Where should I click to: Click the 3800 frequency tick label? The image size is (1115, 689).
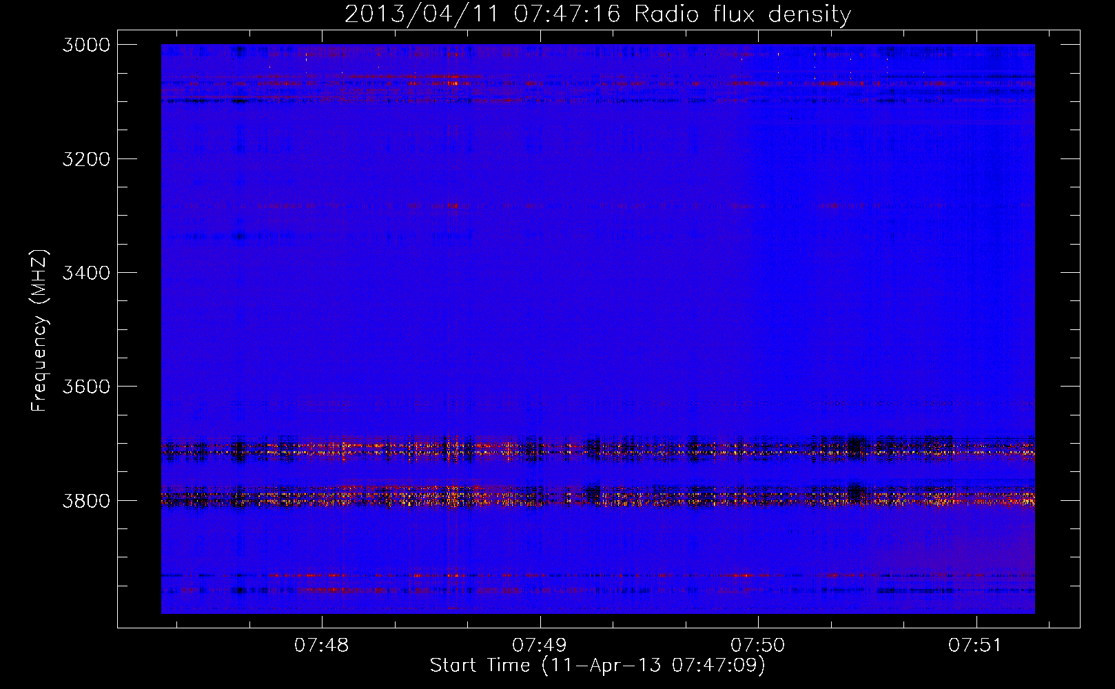point(86,500)
